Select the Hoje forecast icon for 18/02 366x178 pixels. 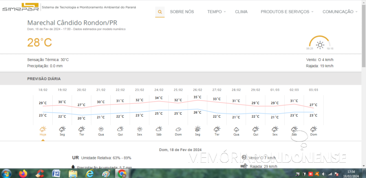point(43,129)
